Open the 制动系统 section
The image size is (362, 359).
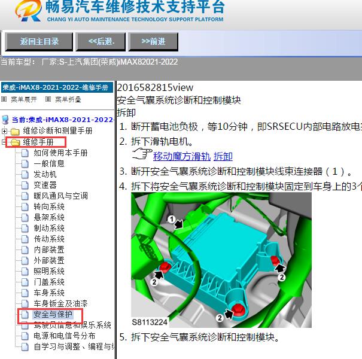48,228
